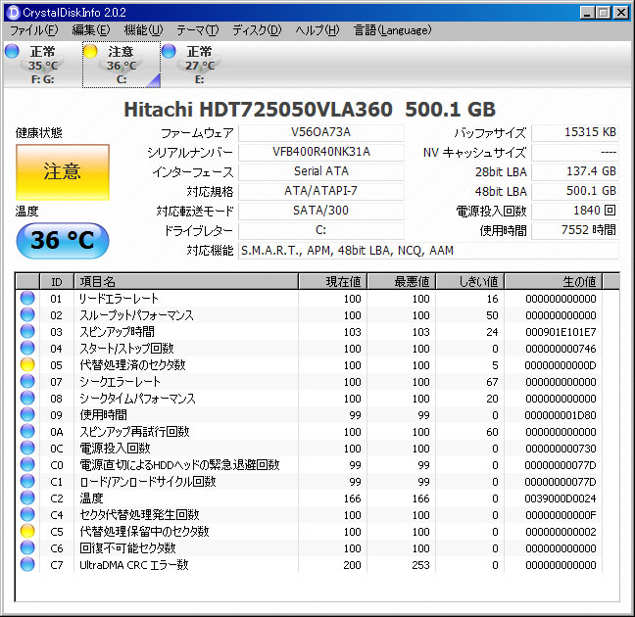Click the power-on hours value 7552 時間

(x=575, y=230)
